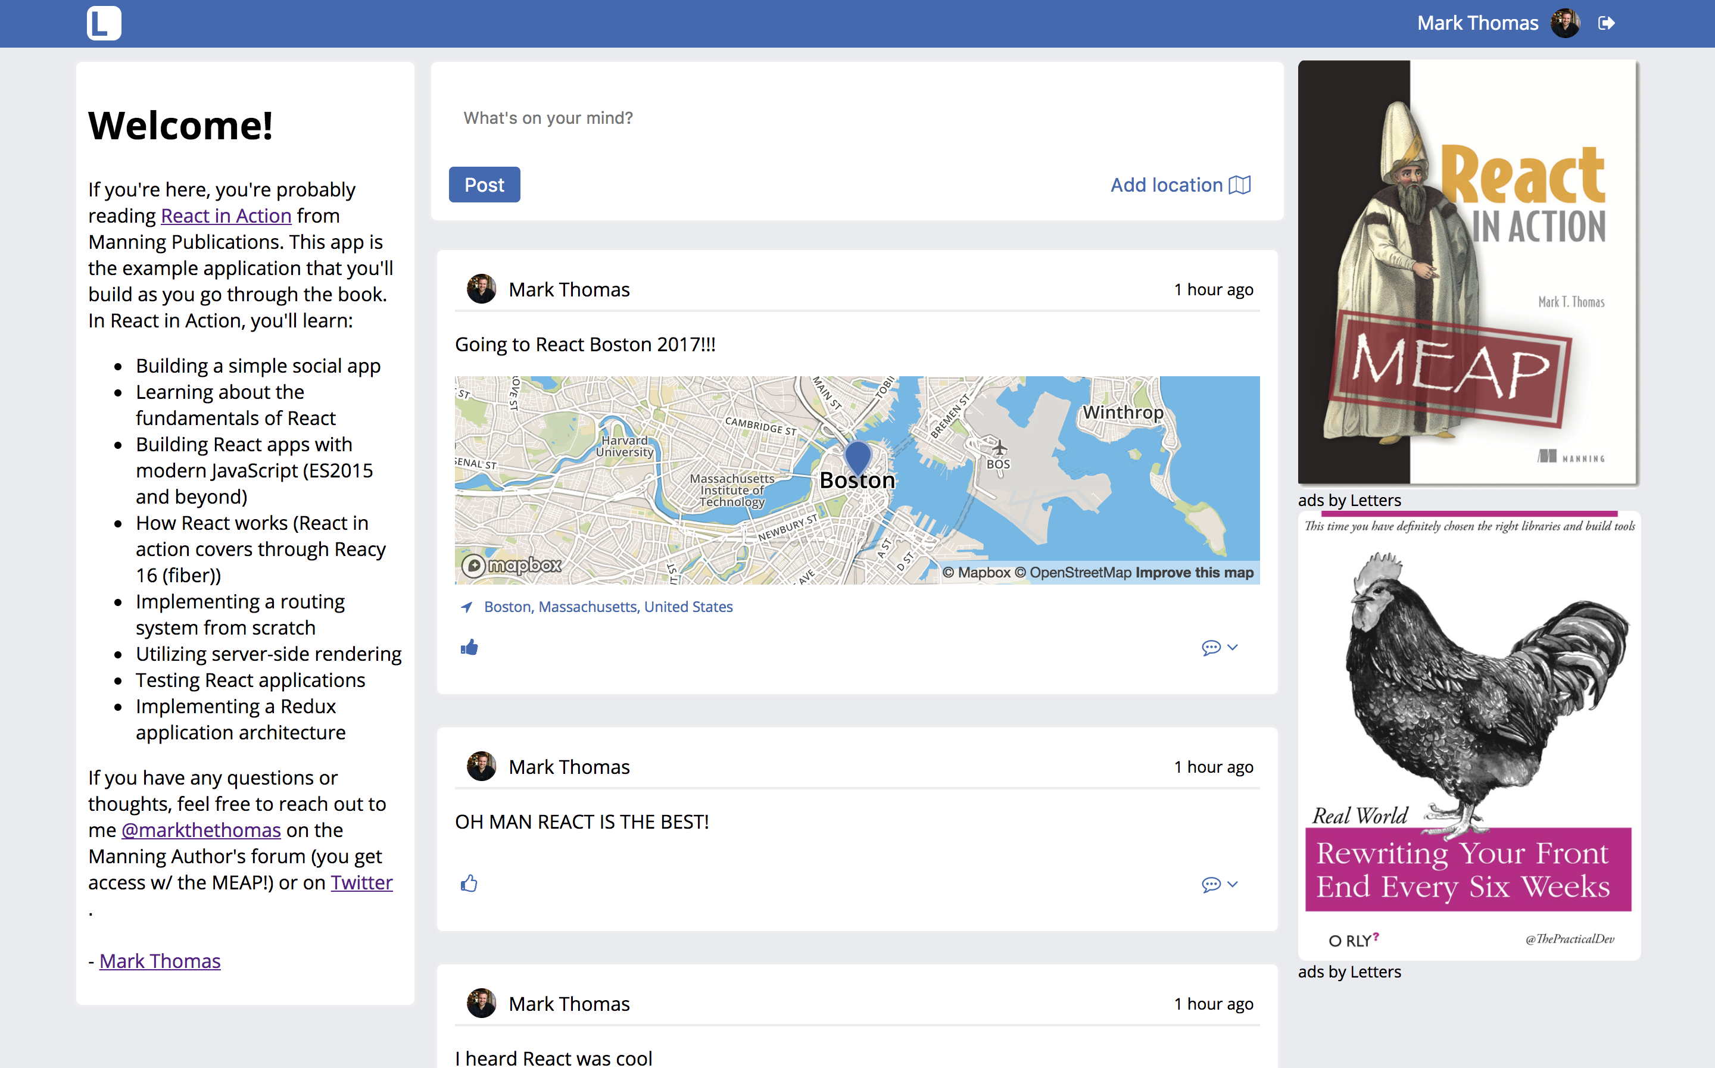Click the React in Action book ad
The width and height of the screenshot is (1715, 1068).
click(x=1467, y=272)
